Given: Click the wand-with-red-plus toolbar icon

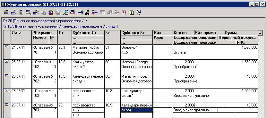Looking at the screenshot, I should [36, 12].
